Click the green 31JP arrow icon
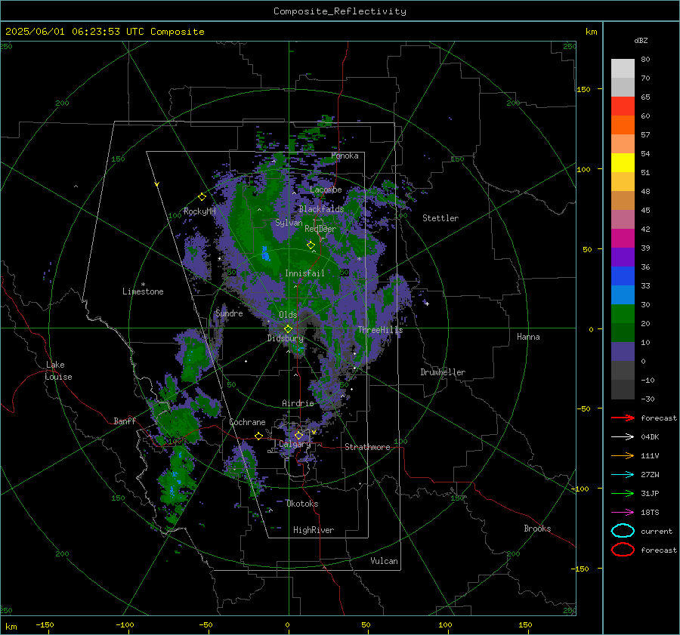The height and width of the screenshot is (635, 680). pyautogui.click(x=623, y=493)
